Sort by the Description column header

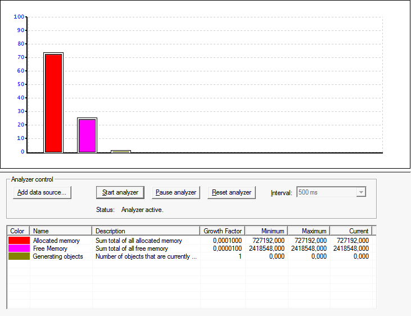146,231
